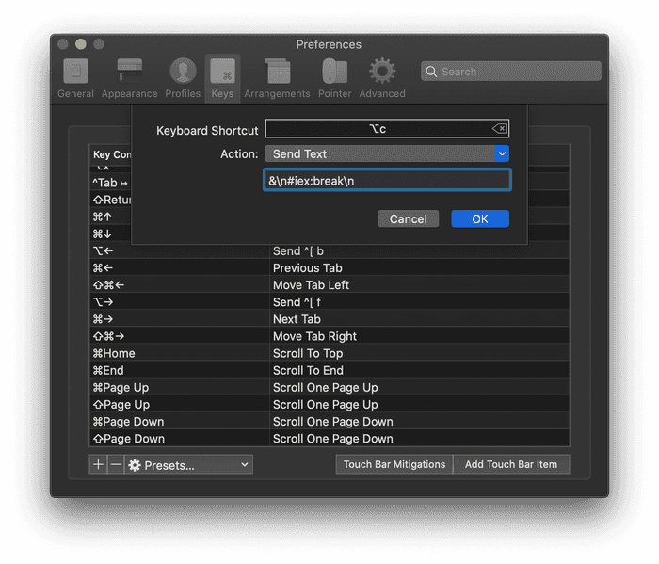
Task: Select the ⌘Page Up key combination row
Action: [329, 388]
